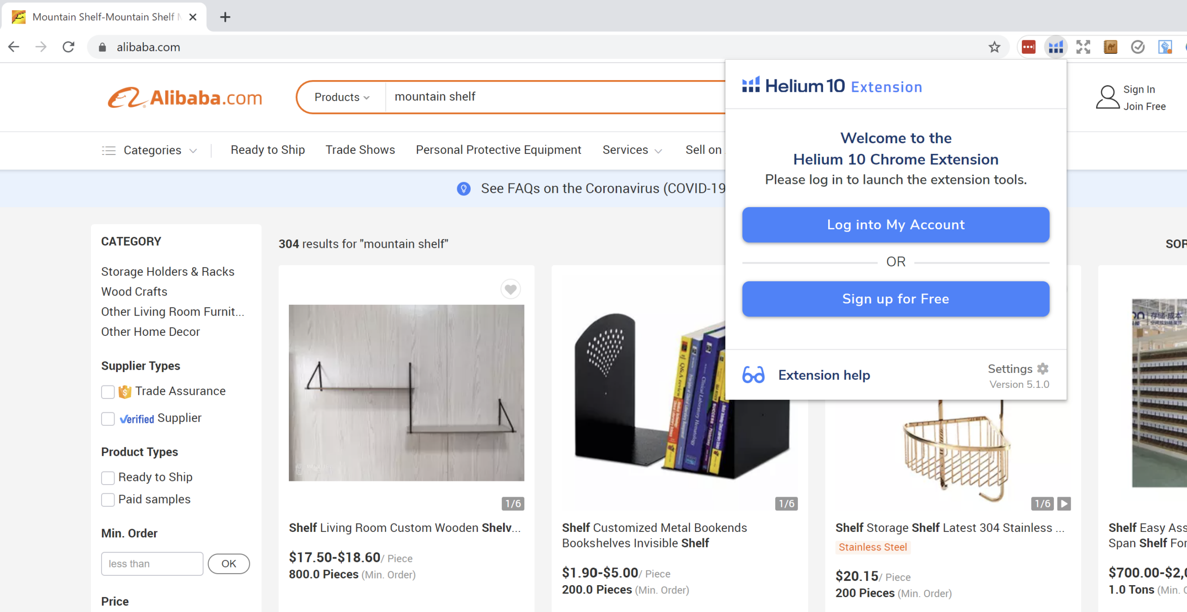Click the checkmark circle extension icon
Image resolution: width=1187 pixels, height=612 pixels.
(x=1138, y=46)
